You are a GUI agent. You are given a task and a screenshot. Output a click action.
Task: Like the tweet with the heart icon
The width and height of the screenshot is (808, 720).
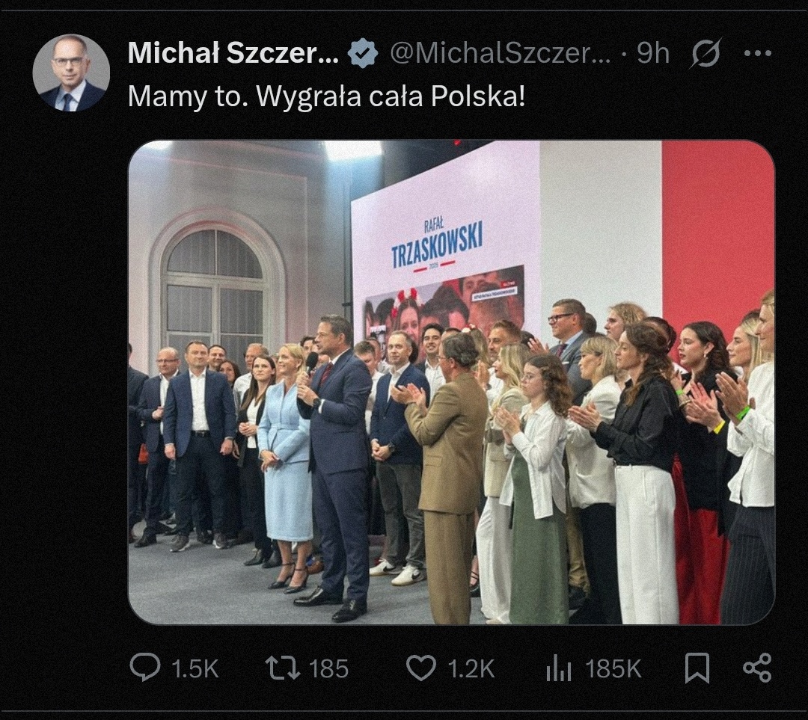(420, 667)
